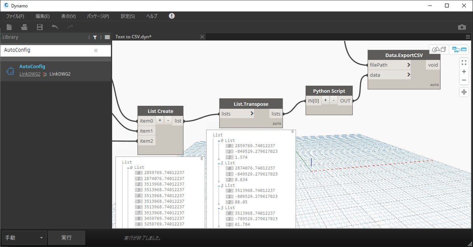Open the 編集(E) menu
The height and width of the screenshot is (247, 473).
tap(42, 16)
